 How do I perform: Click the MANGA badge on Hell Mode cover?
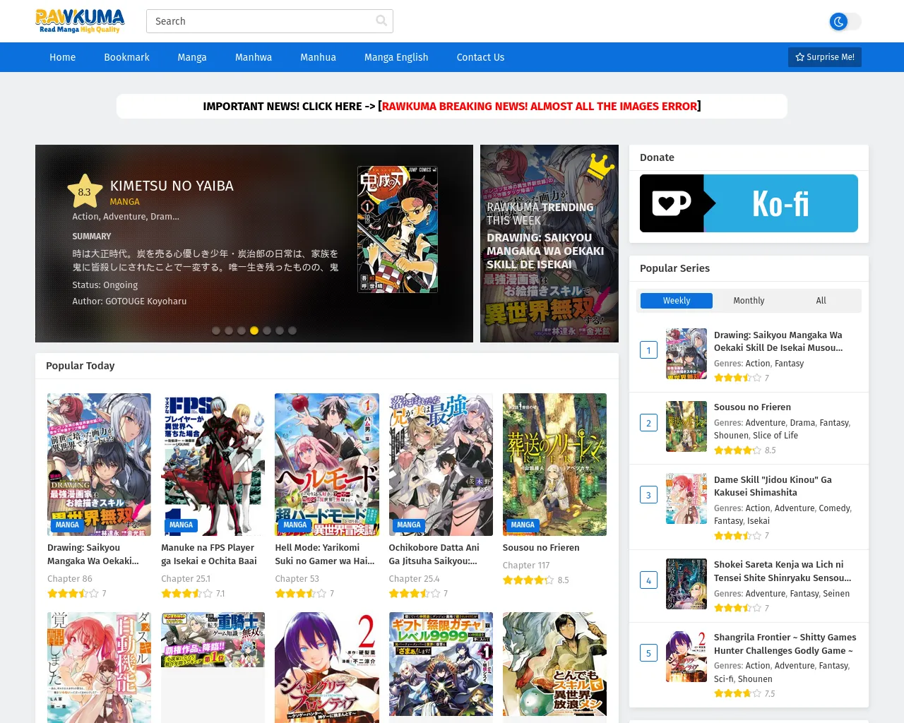tap(295, 525)
